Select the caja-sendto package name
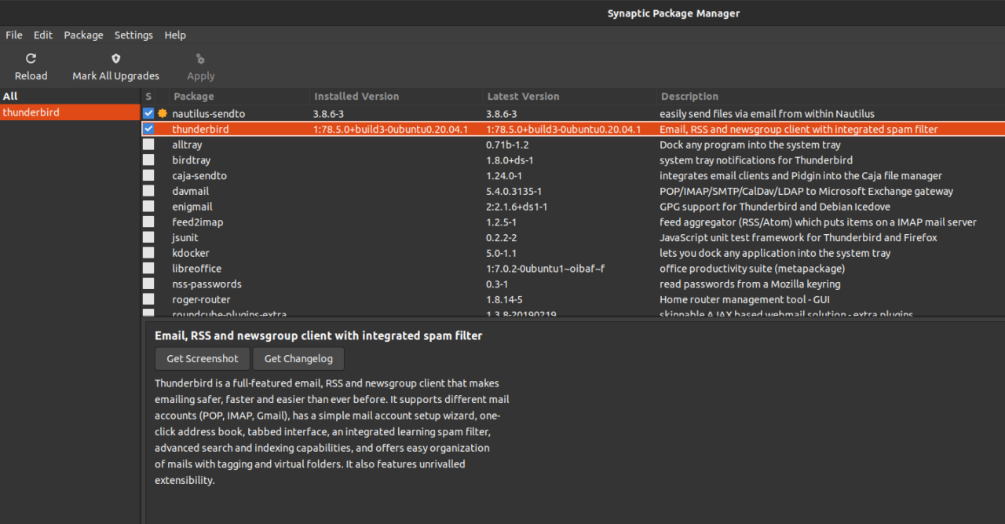This screenshot has width=1005, height=524. click(199, 176)
